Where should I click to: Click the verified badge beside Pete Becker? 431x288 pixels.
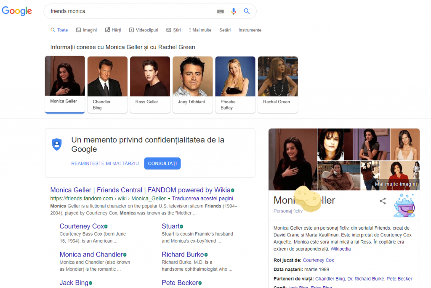click(200, 283)
